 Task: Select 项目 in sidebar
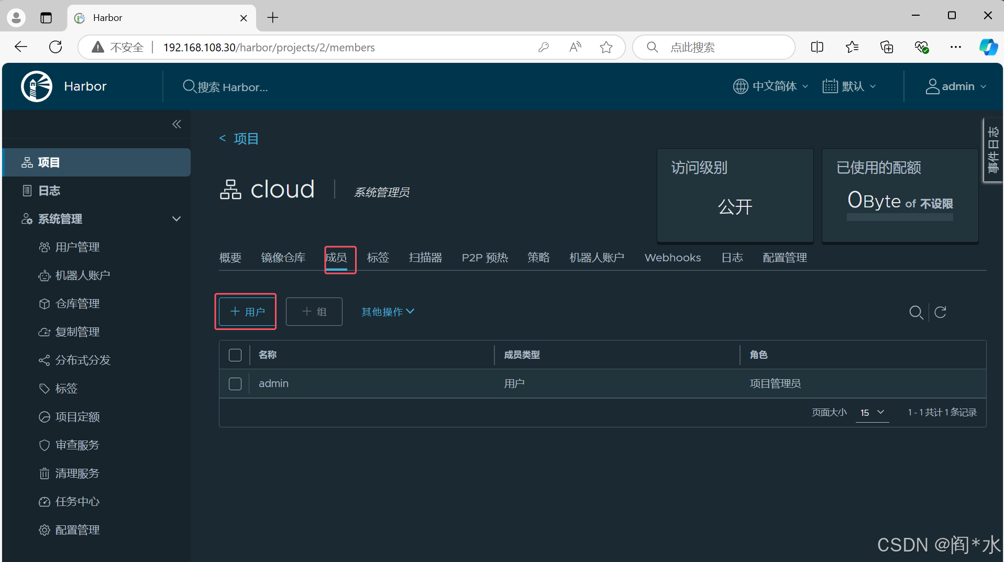(97, 162)
